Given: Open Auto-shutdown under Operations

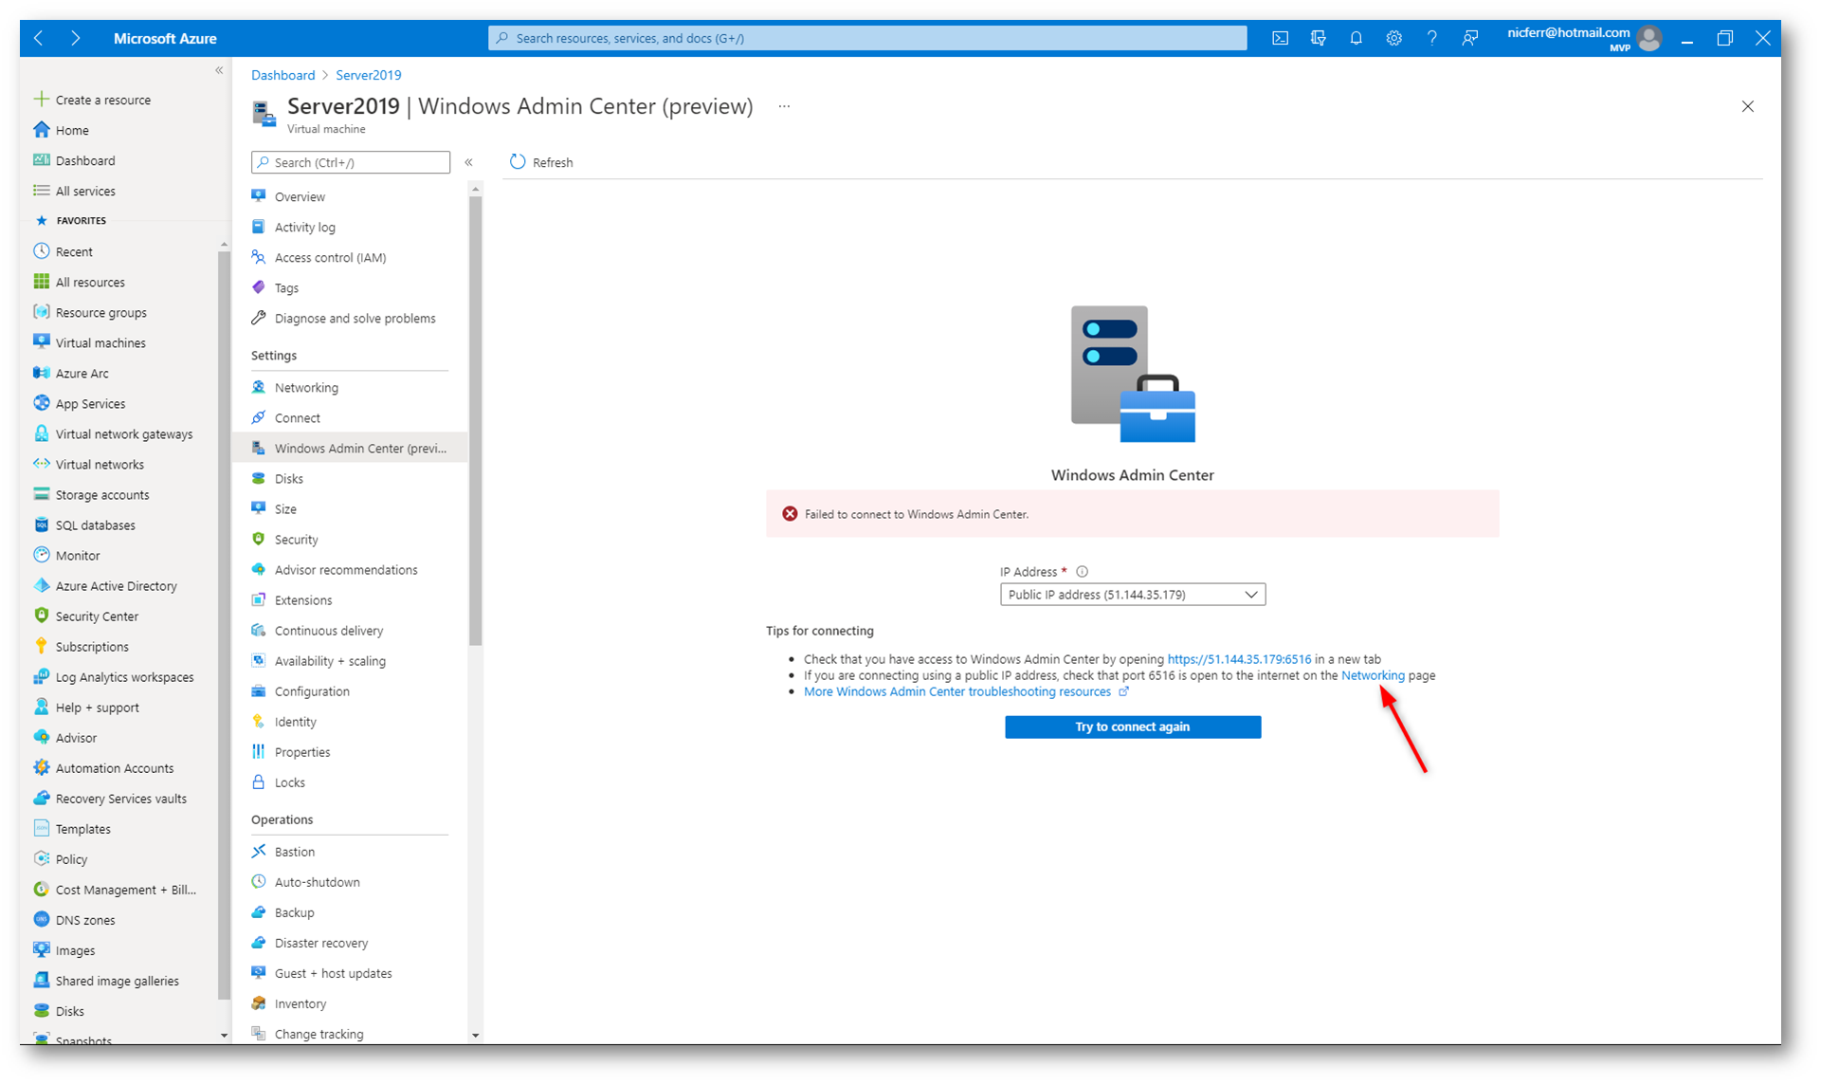Looking at the screenshot, I should tap(306, 881).
